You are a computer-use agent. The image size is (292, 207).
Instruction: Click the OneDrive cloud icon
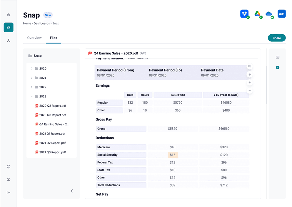coord(269,14)
